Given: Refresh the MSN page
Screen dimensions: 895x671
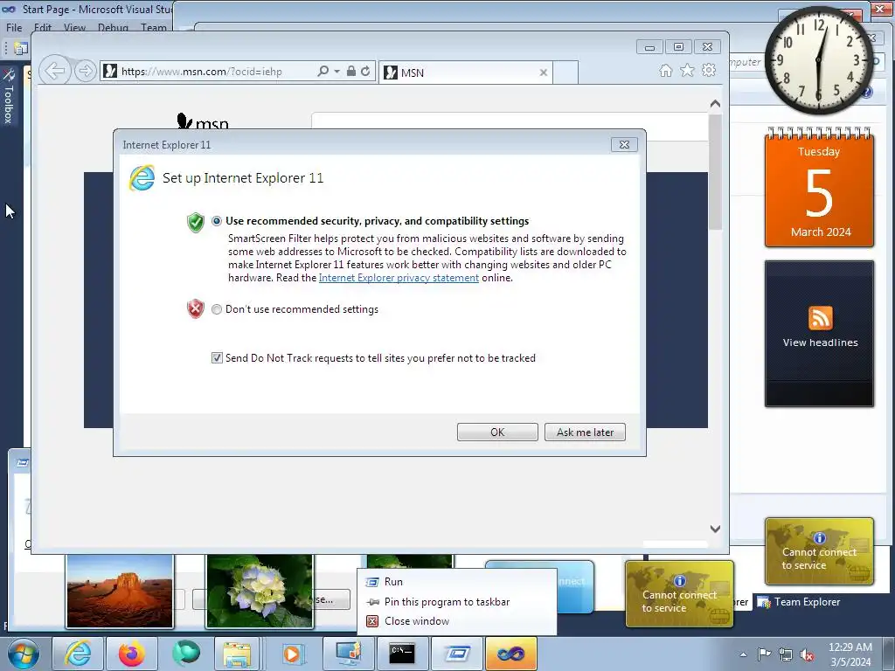Looking at the screenshot, I should 365,72.
